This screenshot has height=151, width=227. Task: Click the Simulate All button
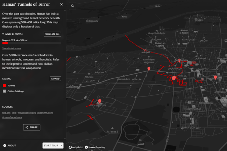(52, 34)
